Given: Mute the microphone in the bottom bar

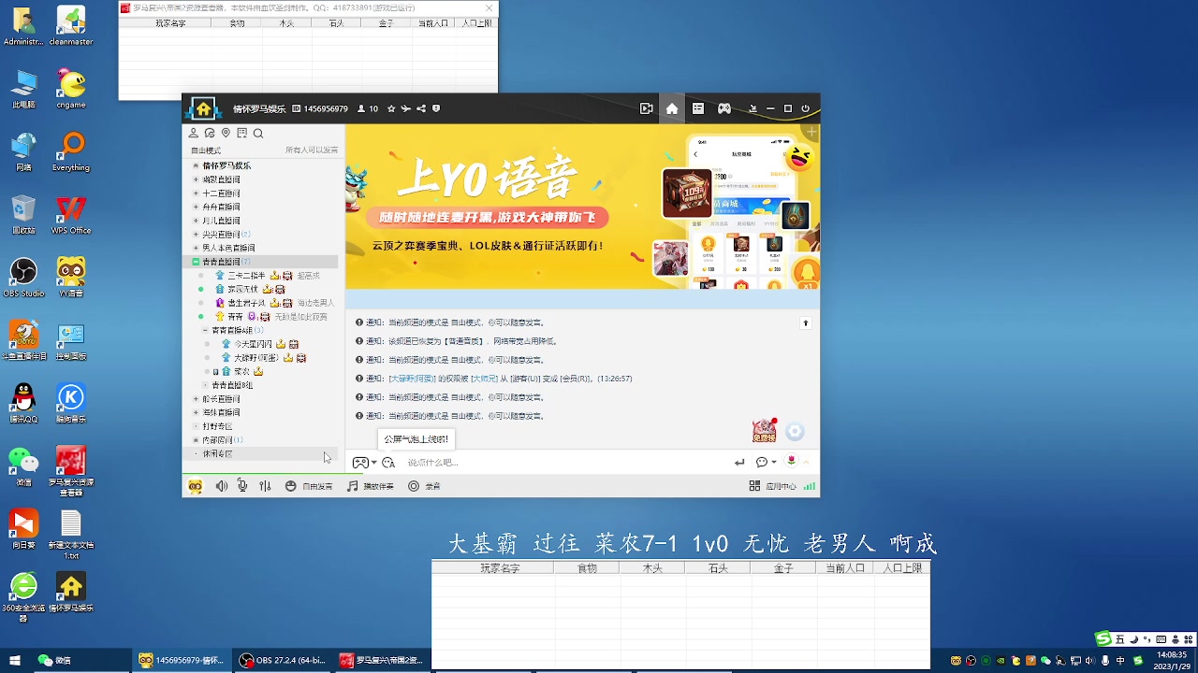Looking at the screenshot, I should click(x=242, y=485).
